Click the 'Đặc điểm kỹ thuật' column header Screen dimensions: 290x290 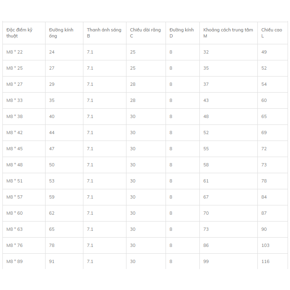point(19,33)
